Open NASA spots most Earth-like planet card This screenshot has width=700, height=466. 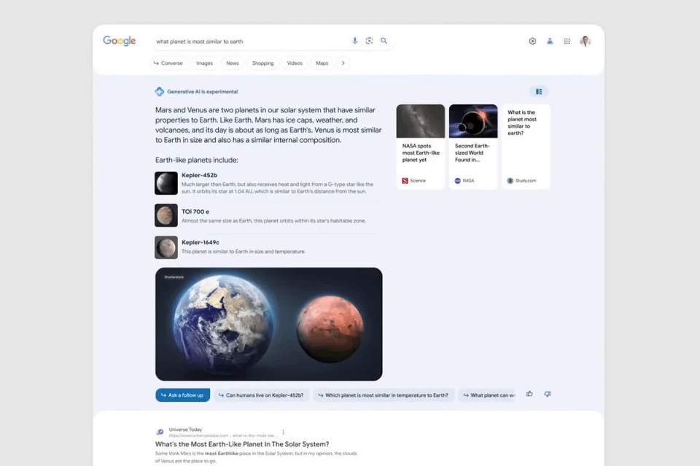click(421, 147)
